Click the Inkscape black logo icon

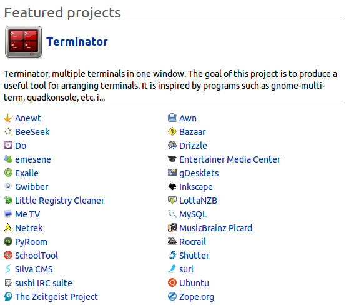[x=172, y=186]
